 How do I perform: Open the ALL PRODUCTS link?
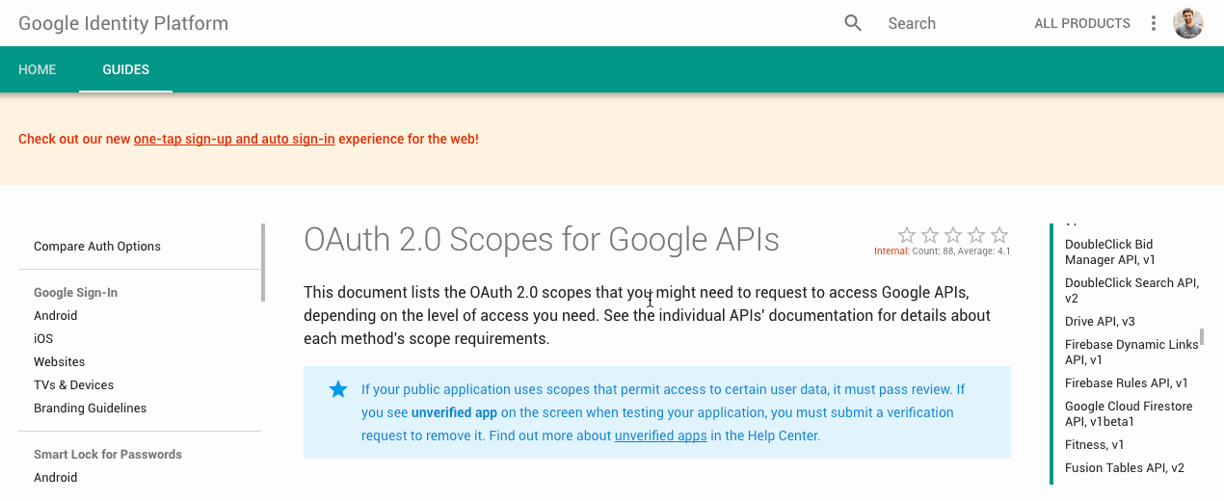[x=1082, y=23]
